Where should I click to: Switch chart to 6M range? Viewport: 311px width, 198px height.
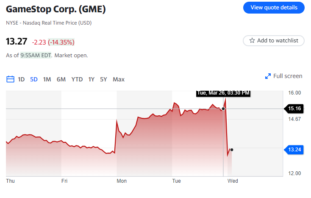61,79
